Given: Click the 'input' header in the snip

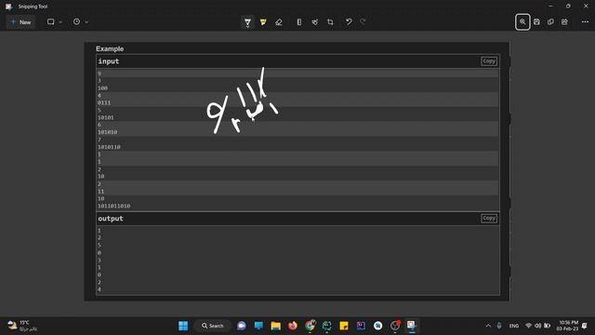Looking at the screenshot, I should click(109, 61).
